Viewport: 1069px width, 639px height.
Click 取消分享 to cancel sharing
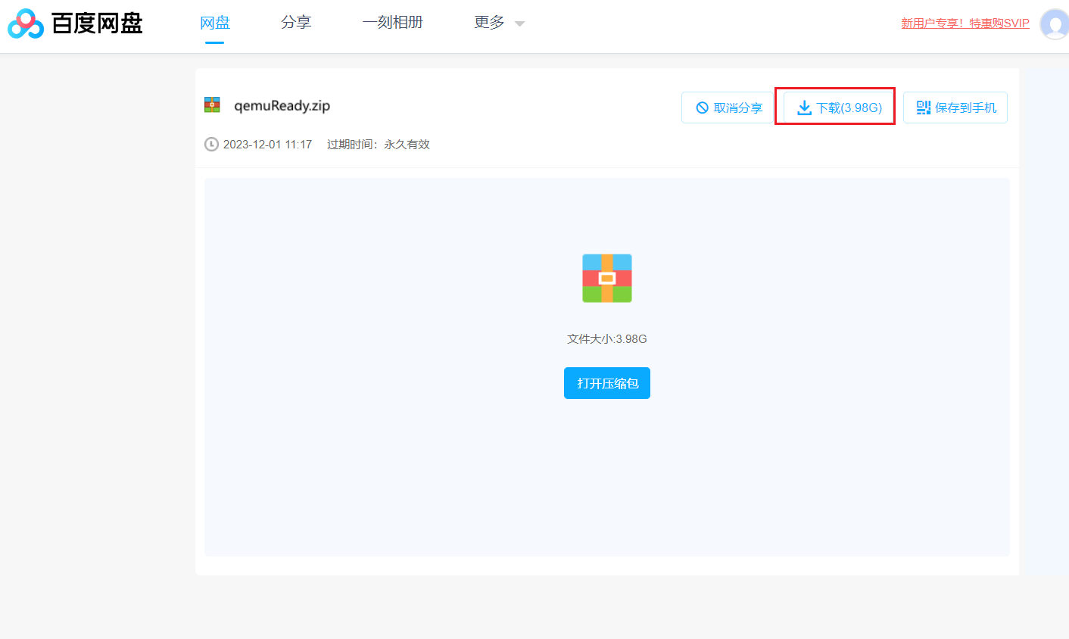728,108
